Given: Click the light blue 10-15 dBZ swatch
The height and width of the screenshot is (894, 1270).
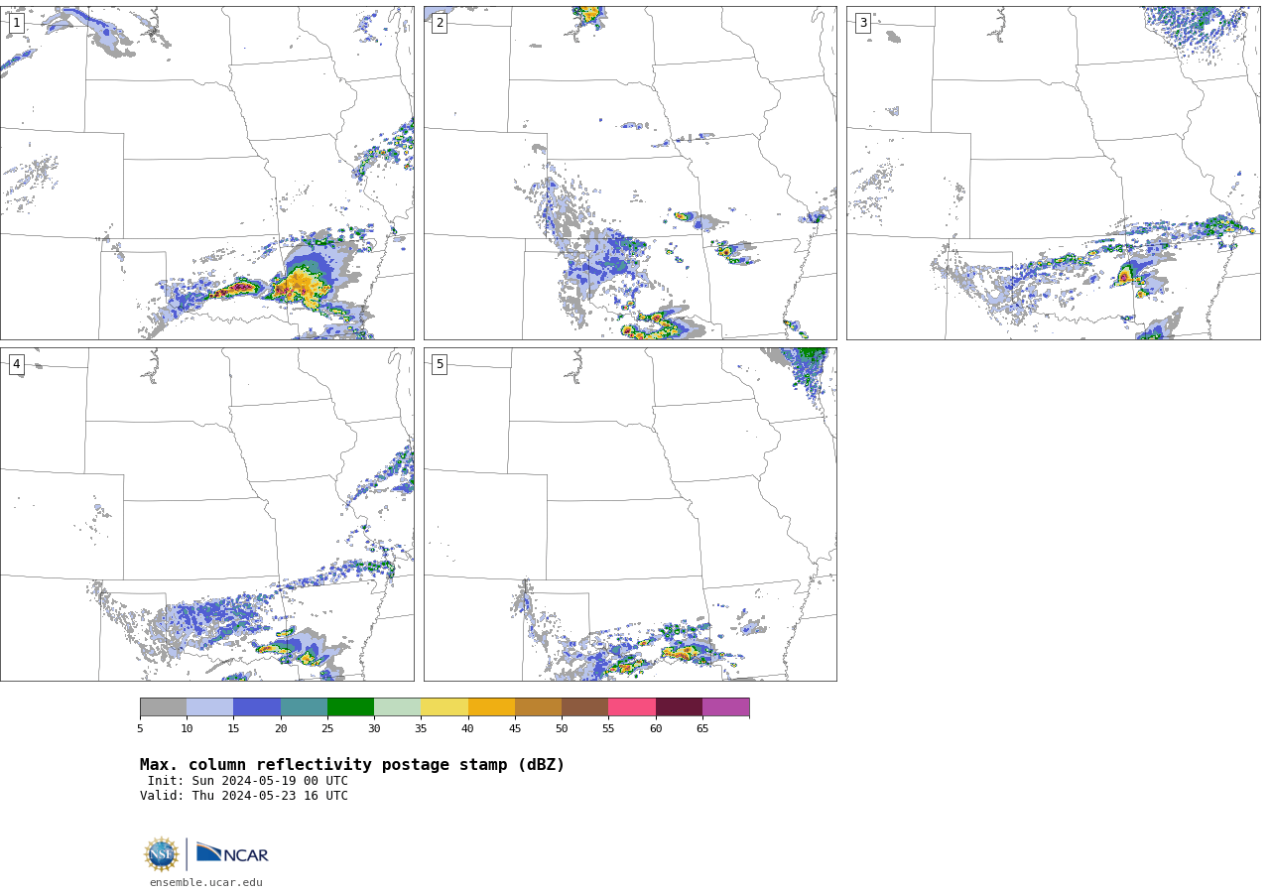Looking at the screenshot, I should point(209,707).
